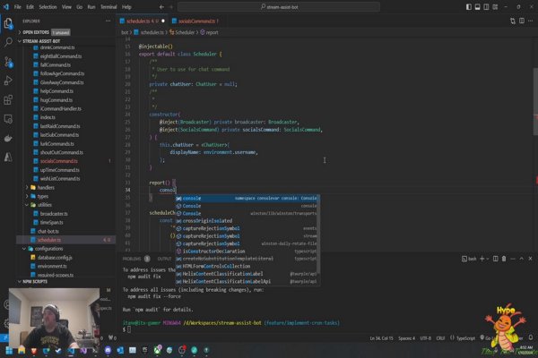Collapse the utilities folder
This screenshot has width=538, height=358.
[44, 205]
